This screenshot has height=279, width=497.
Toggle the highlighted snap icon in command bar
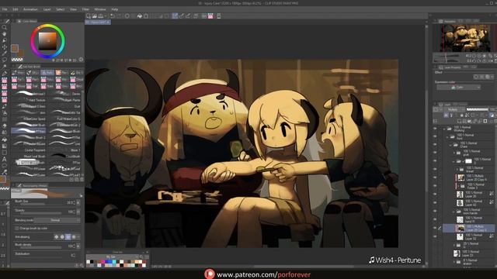tap(175, 15)
